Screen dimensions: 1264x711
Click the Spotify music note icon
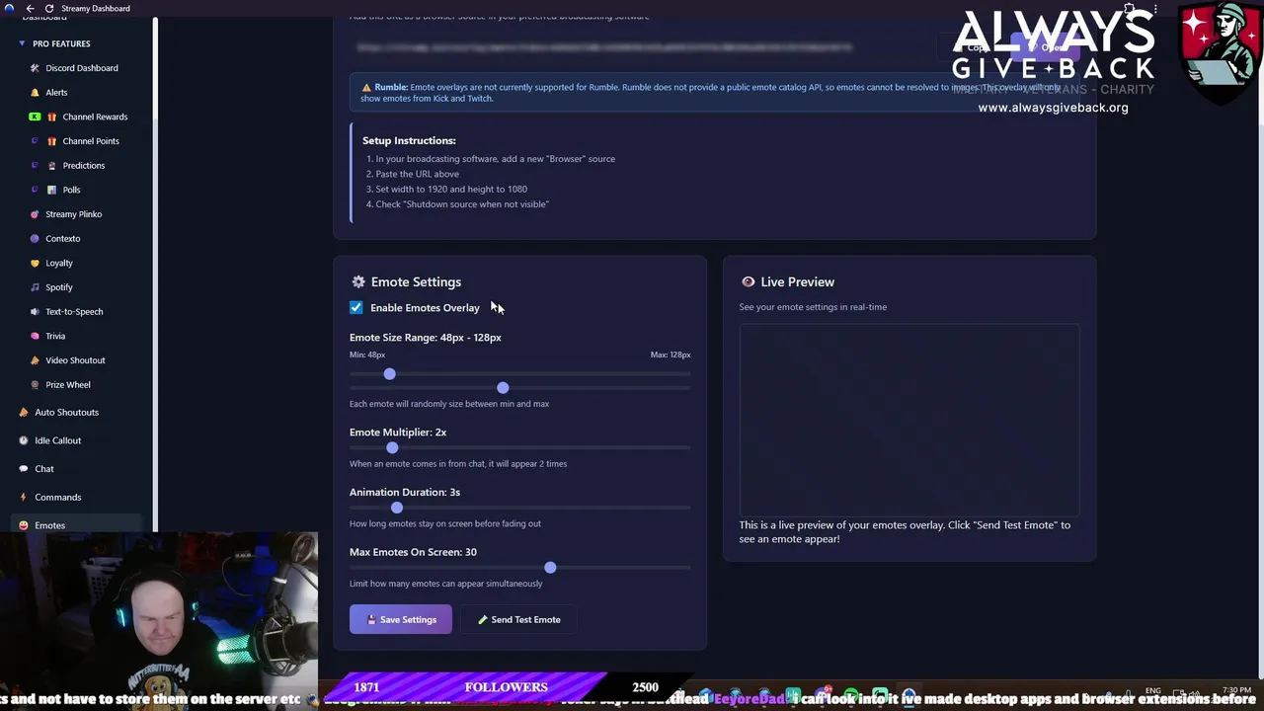(36, 287)
